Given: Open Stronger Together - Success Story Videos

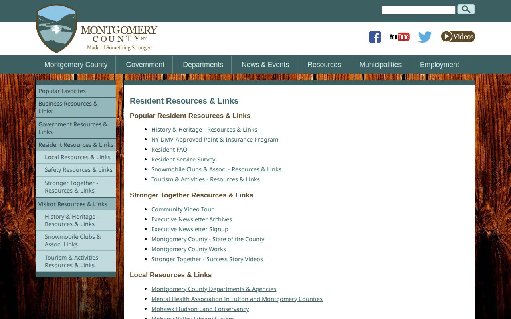Looking at the screenshot, I should [207, 259].
